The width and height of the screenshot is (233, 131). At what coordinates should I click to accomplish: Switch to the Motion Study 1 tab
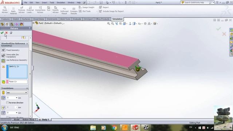pyautogui.click(x=29, y=119)
